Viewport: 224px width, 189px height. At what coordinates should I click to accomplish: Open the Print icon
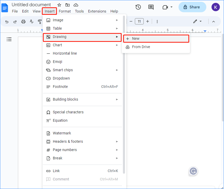click(x=23, y=22)
